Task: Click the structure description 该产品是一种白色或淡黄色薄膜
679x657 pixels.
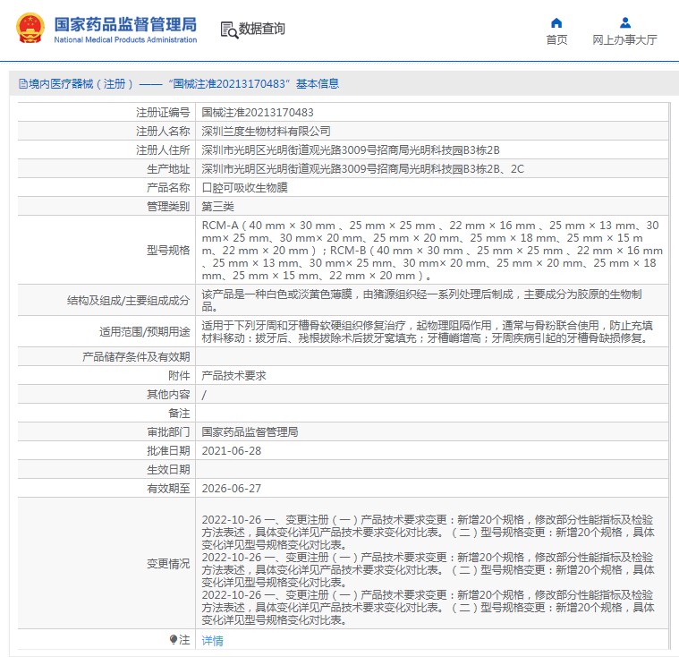Action: click(x=421, y=301)
